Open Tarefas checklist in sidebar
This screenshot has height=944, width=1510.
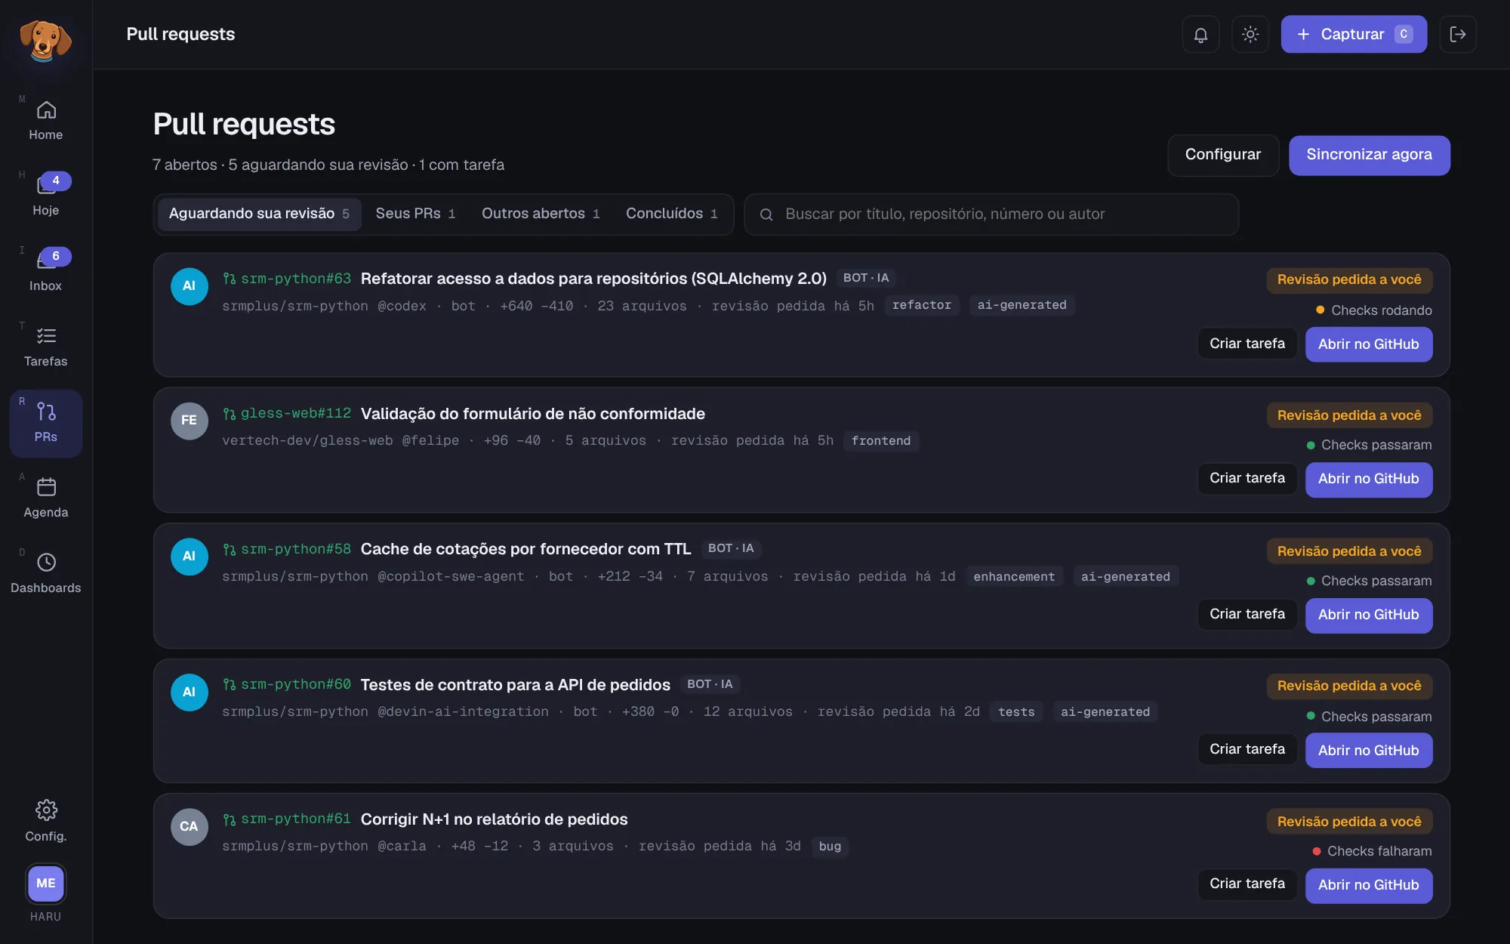(46, 347)
